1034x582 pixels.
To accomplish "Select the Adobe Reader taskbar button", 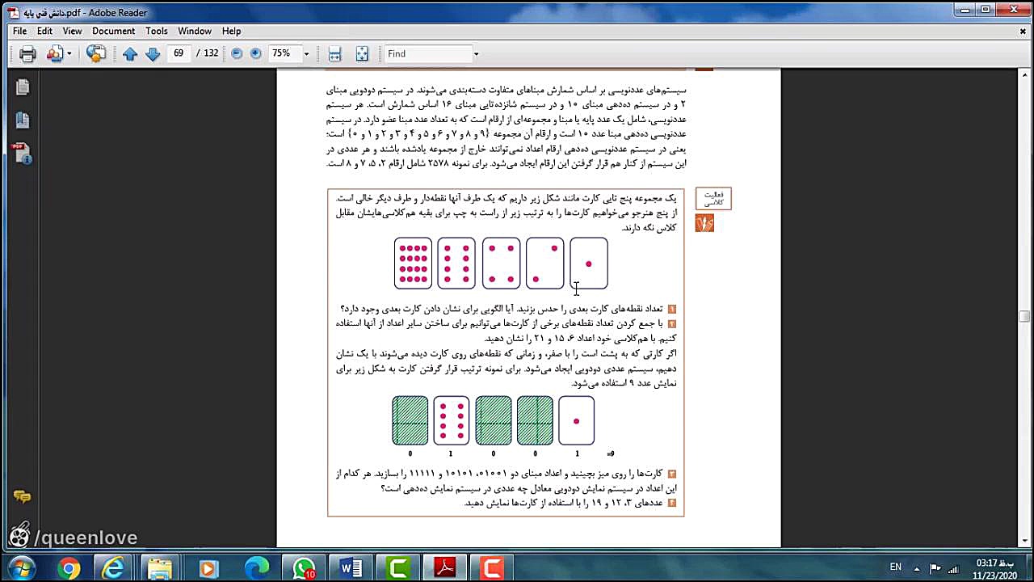I will point(446,569).
